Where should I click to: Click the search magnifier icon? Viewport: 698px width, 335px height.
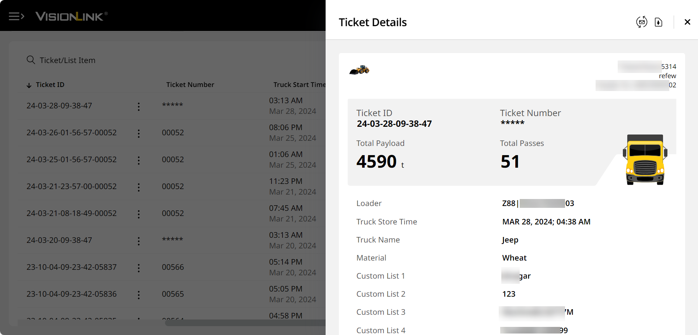point(31,60)
